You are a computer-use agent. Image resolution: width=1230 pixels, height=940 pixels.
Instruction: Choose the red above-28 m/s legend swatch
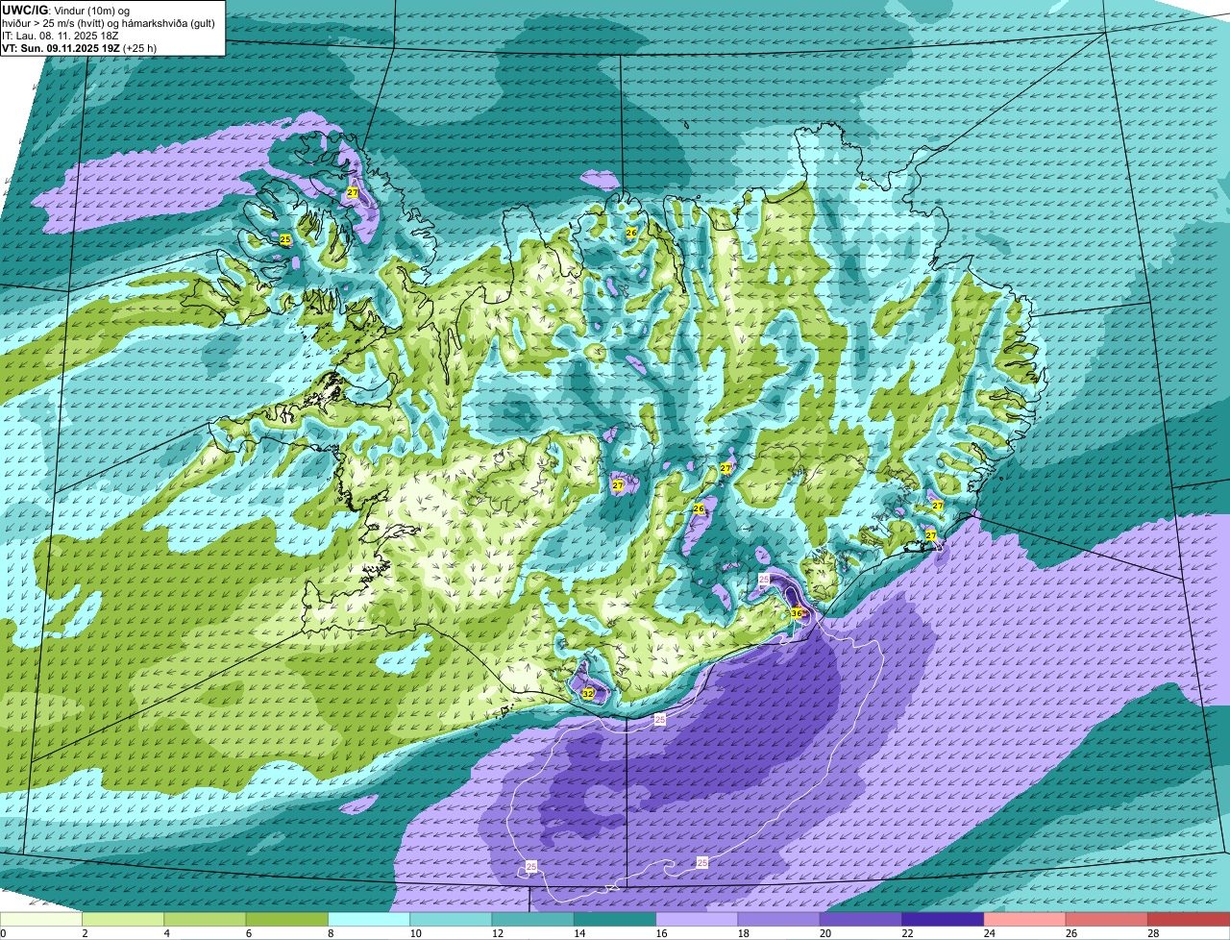pos(1189,919)
